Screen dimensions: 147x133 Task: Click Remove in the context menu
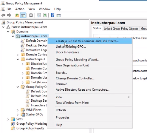pyautogui.click(x=90, y=84)
